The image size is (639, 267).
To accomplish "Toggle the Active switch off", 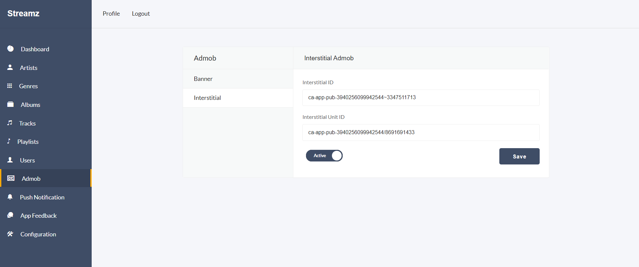I will 324,155.
